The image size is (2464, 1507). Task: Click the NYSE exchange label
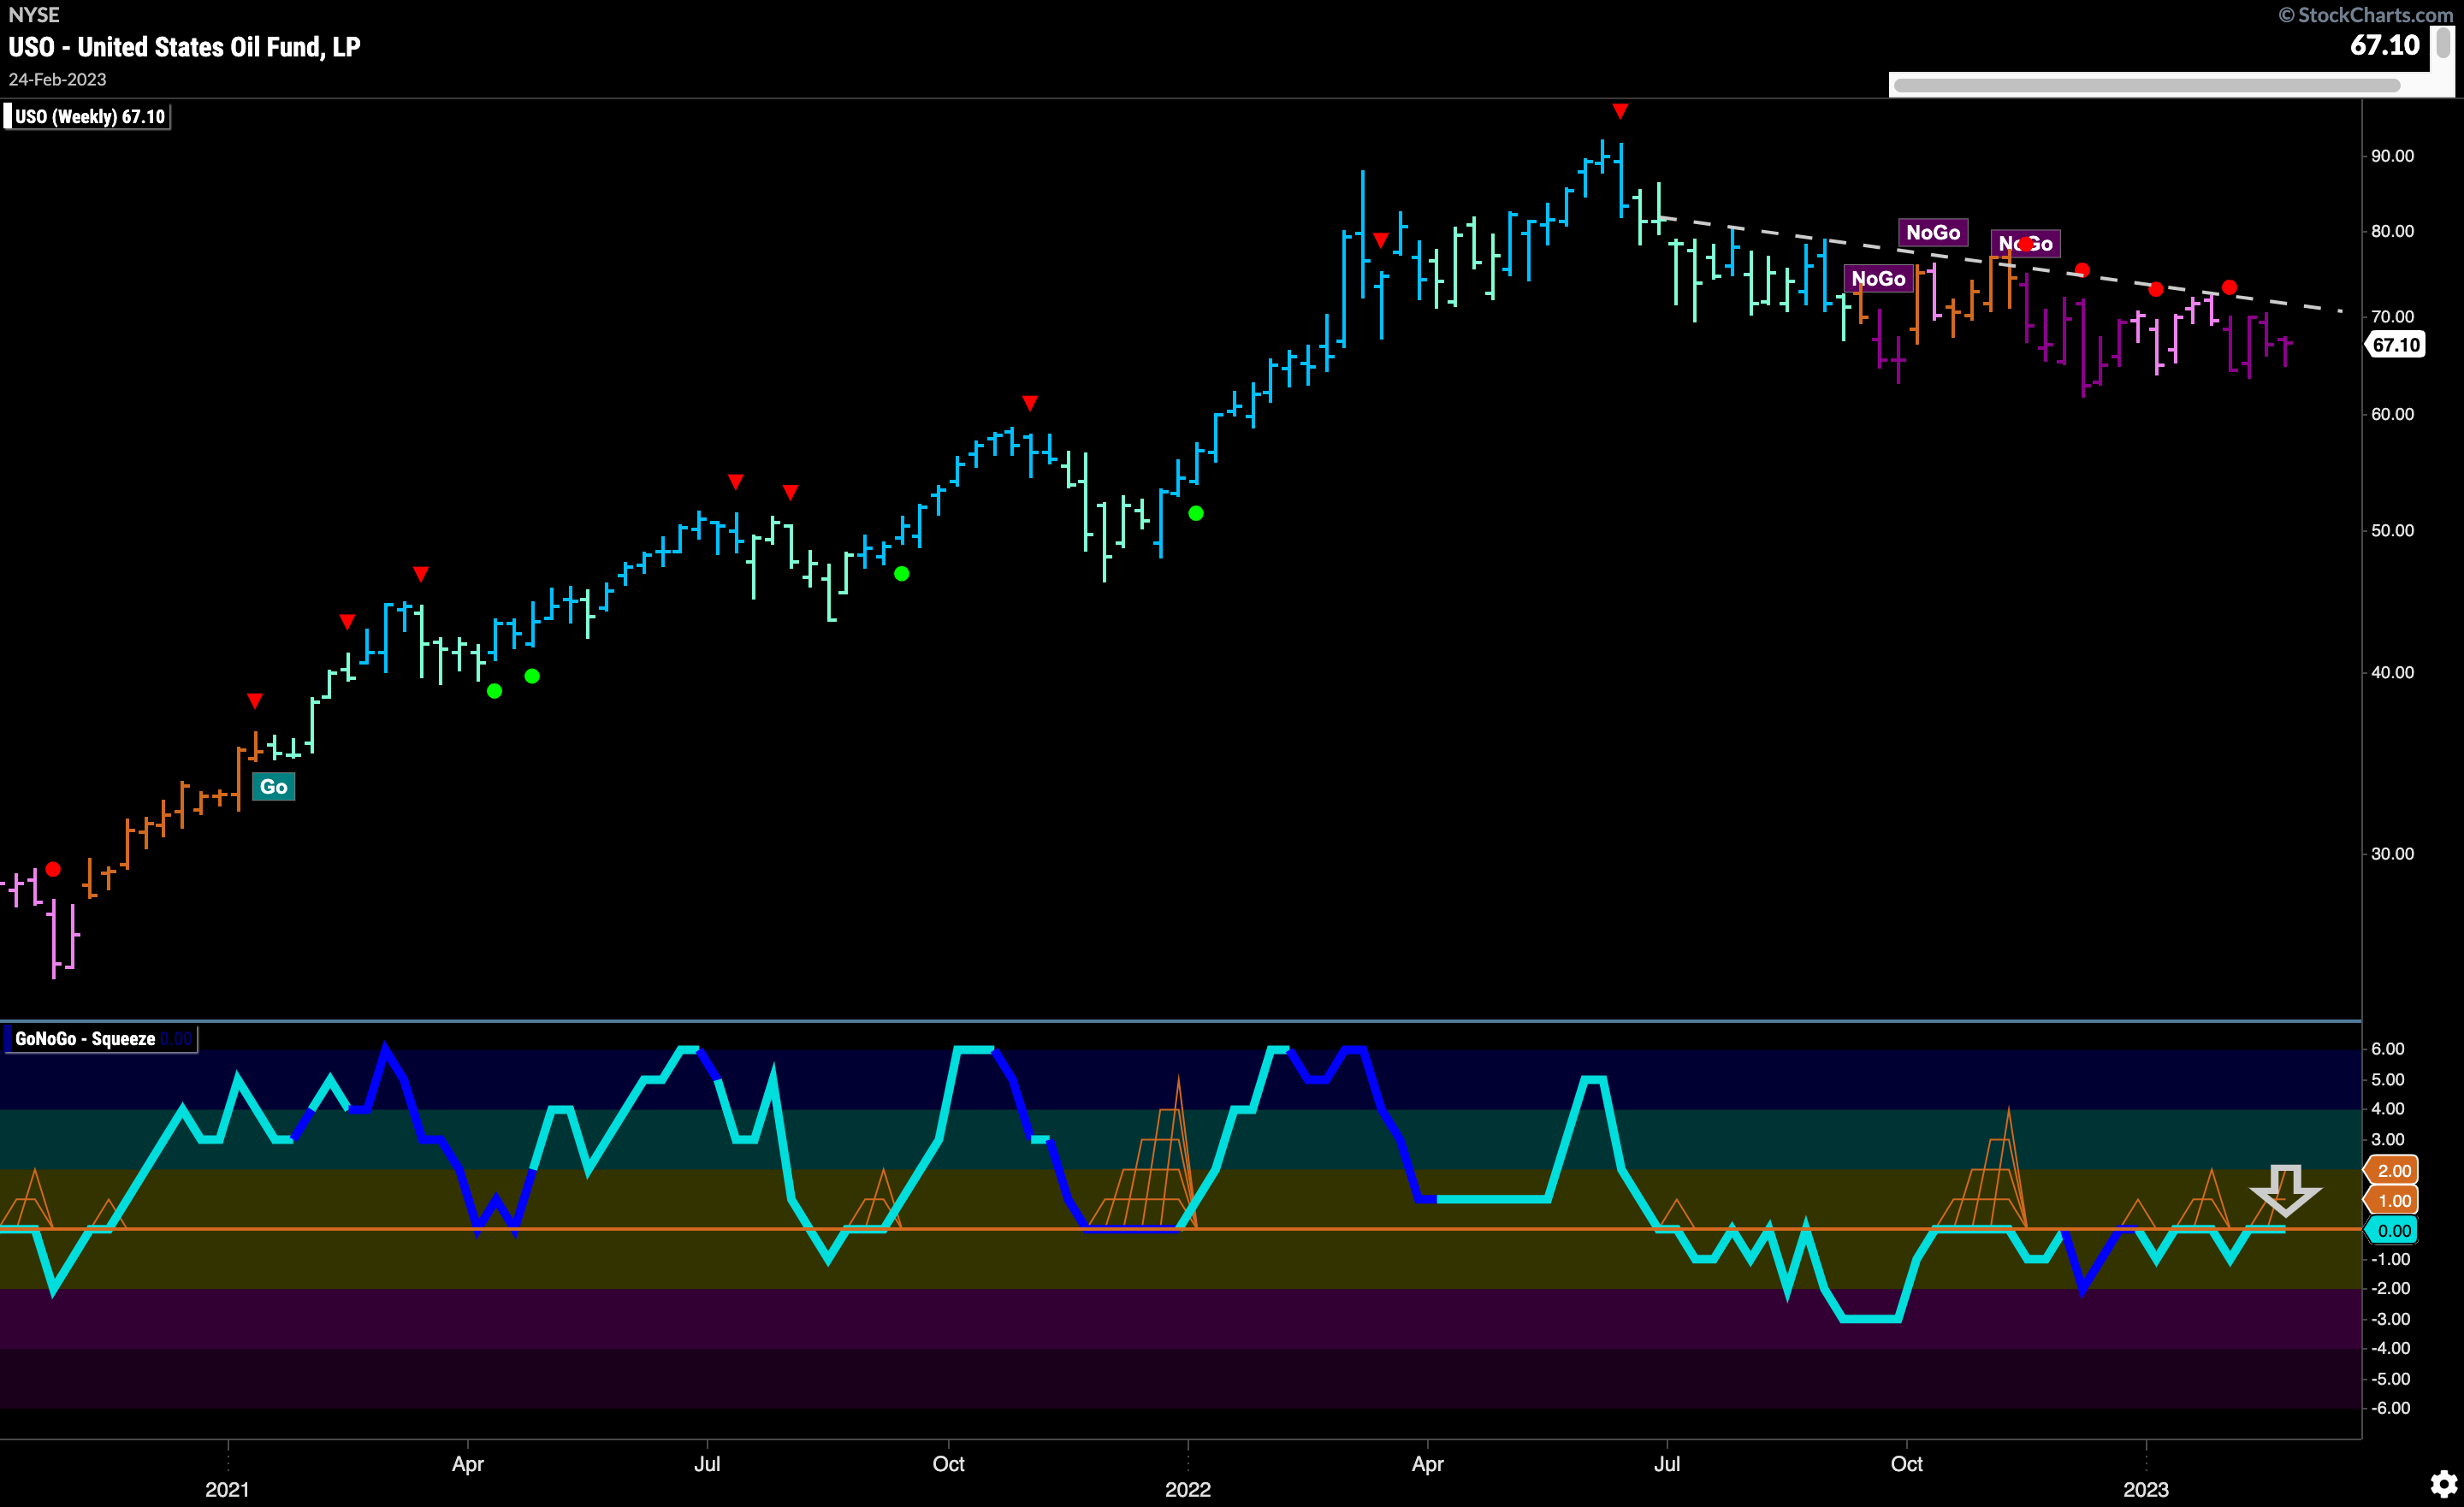pyautogui.click(x=34, y=15)
